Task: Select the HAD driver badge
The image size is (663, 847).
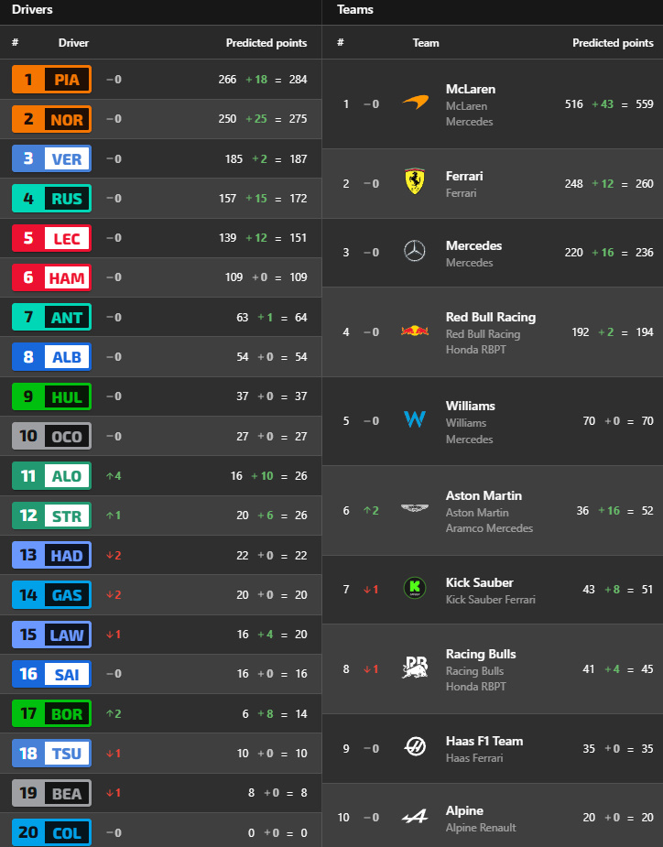Action: point(52,555)
